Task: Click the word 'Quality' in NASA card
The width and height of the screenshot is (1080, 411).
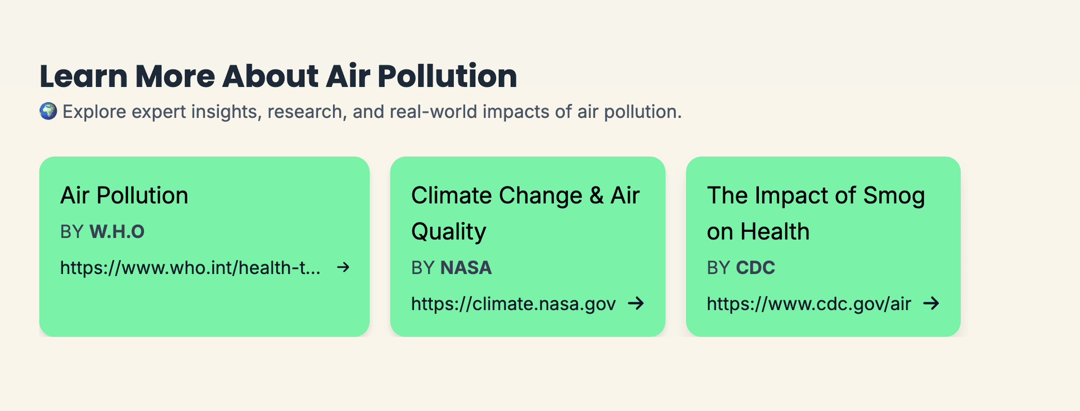Action: (449, 232)
